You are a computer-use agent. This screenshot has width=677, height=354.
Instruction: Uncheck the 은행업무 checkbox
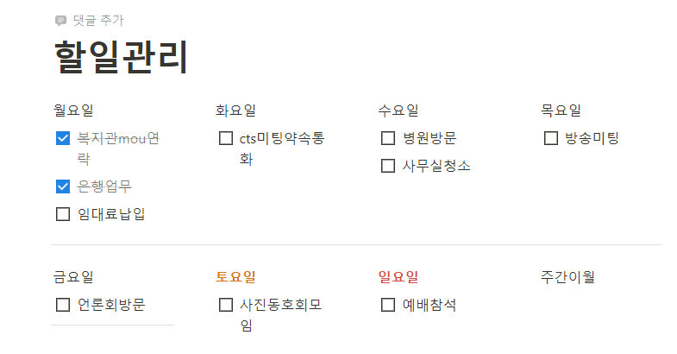pos(63,186)
